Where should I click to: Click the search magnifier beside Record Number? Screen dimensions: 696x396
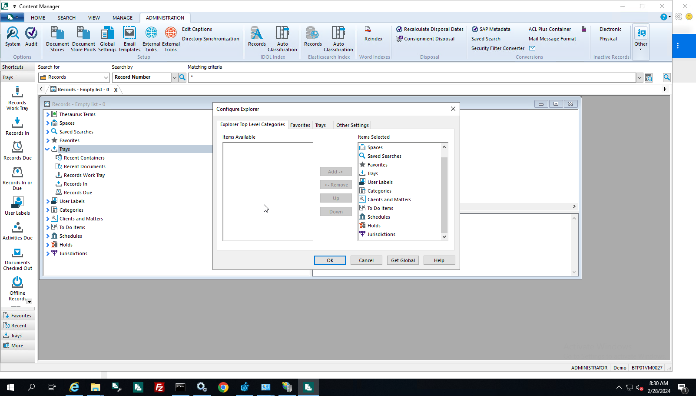click(182, 77)
